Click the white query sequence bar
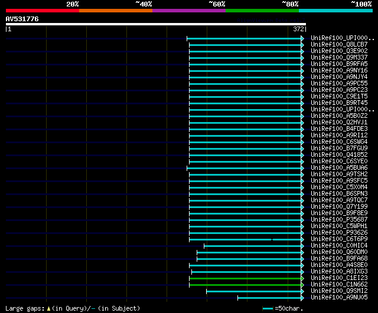 tap(156, 24)
